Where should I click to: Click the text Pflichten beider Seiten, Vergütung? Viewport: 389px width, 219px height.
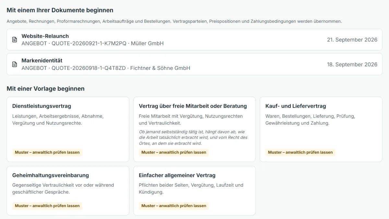tap(191, 189)
